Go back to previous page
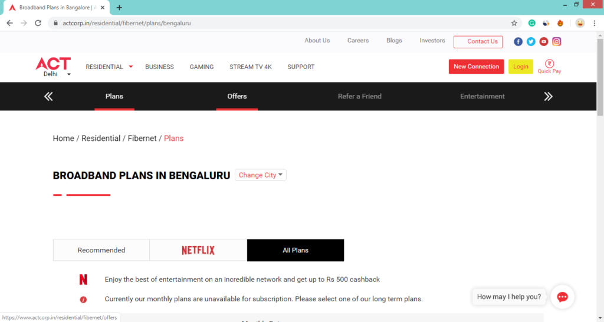Screen dimensions: 604x322 [x=9, y=23]
